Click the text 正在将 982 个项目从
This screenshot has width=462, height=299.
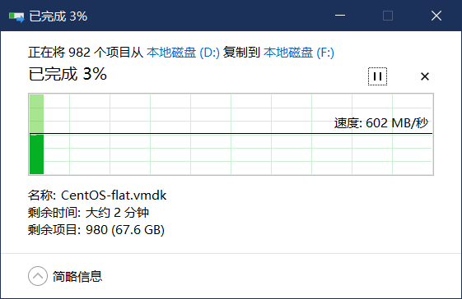pos(86,53)
